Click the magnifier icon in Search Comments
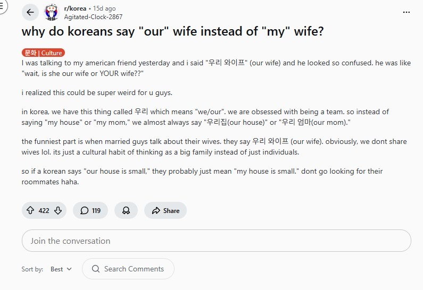Viewport: 423px width, 290px height. click(x=96, y=269)
